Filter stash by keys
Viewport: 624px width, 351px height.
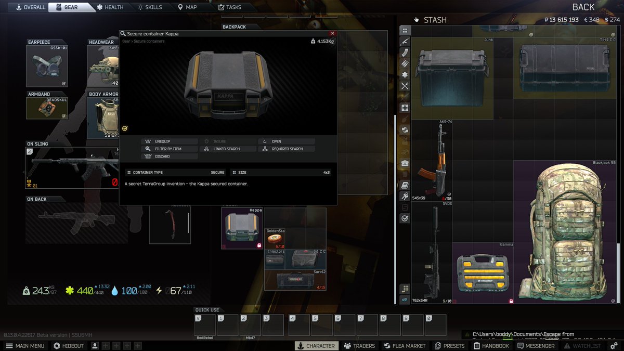tap(405, 197)
